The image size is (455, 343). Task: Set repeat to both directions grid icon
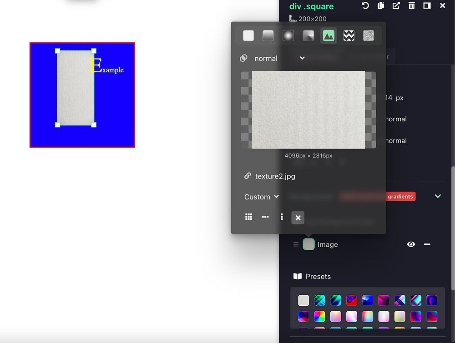click(x=249, y=217)
